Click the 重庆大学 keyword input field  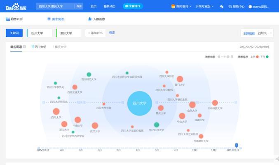(69, 33)
